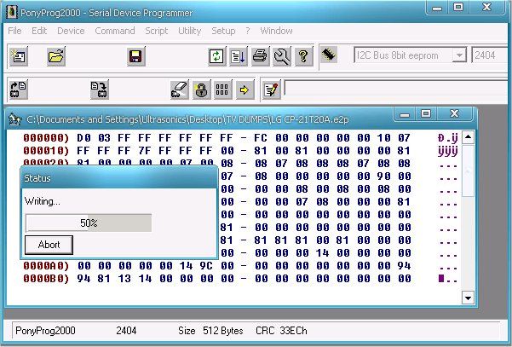512x347 pixels.
Task: Click the hex view vertical scrollbar thumb
Action: [468, 171]
